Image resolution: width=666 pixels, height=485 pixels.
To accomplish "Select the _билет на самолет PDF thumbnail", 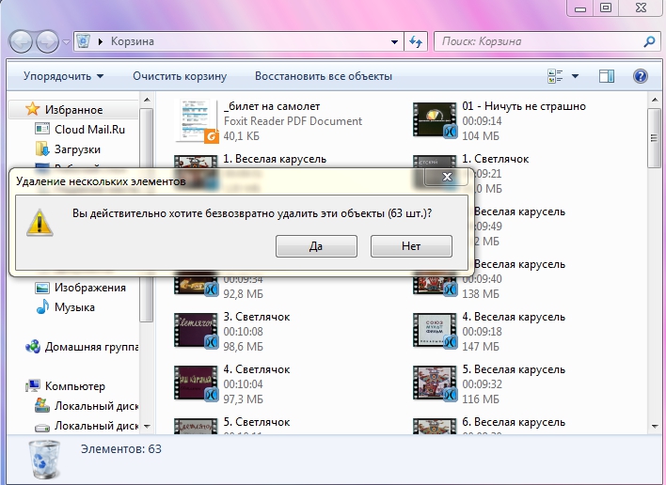I will (x=198, y=120).
